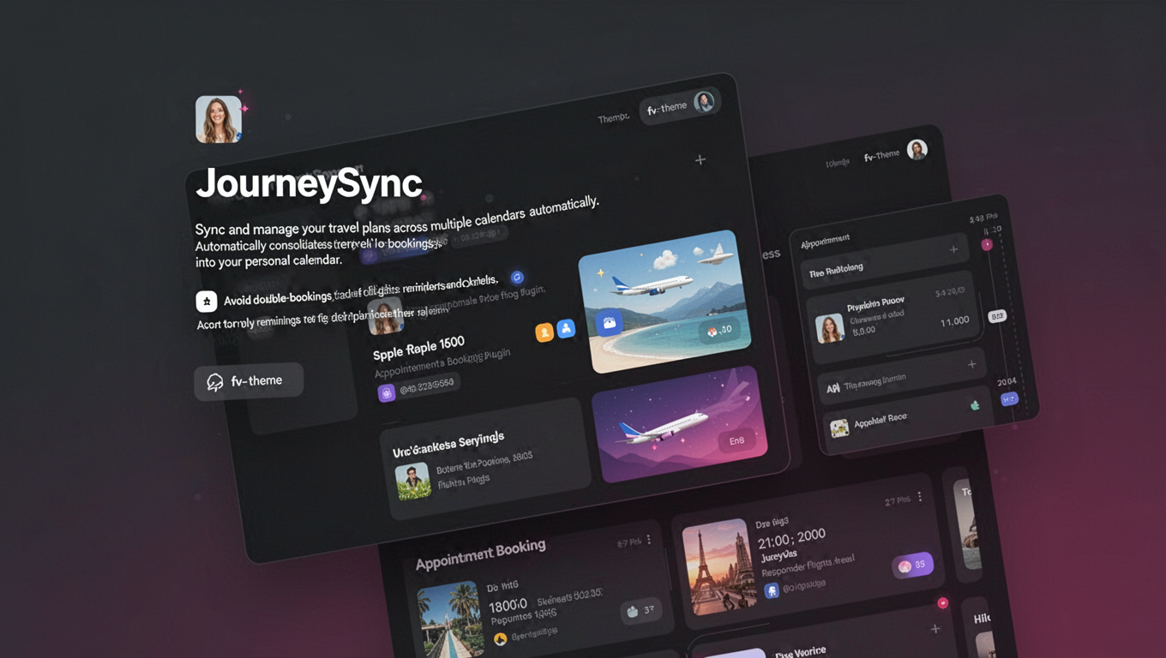Viewport: 1166px width, 658px height.
Task: Click the fv-theme button on the left
Action: coord(249,380)
